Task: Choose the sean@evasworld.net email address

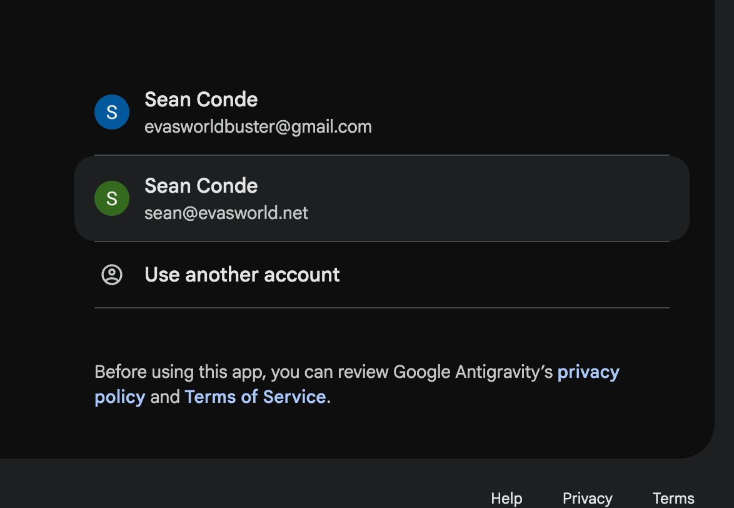Action: (226, 213)
